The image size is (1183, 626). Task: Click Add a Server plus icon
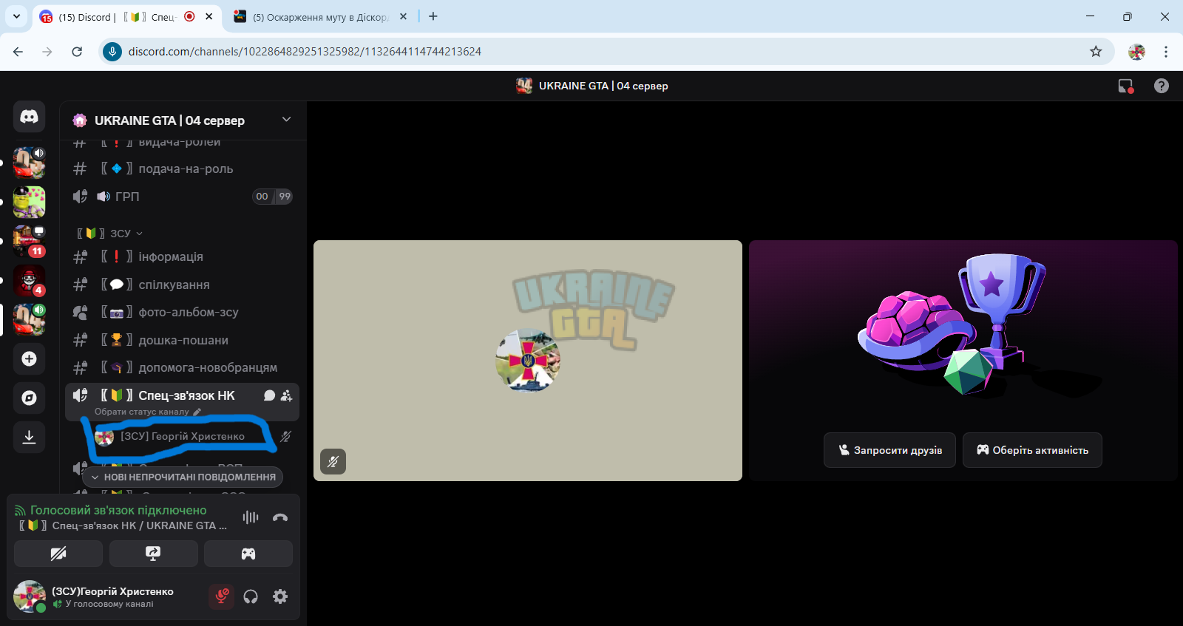29,359
